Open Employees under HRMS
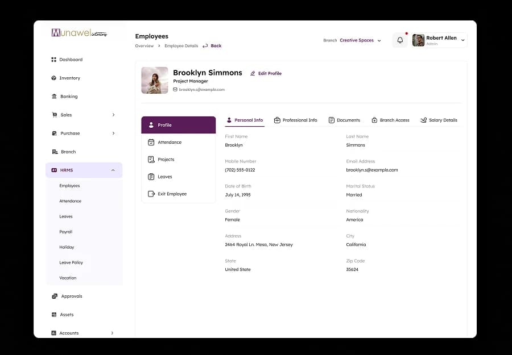 tap(69, 186)
